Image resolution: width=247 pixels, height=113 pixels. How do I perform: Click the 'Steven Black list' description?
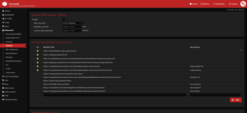(197, 66)
